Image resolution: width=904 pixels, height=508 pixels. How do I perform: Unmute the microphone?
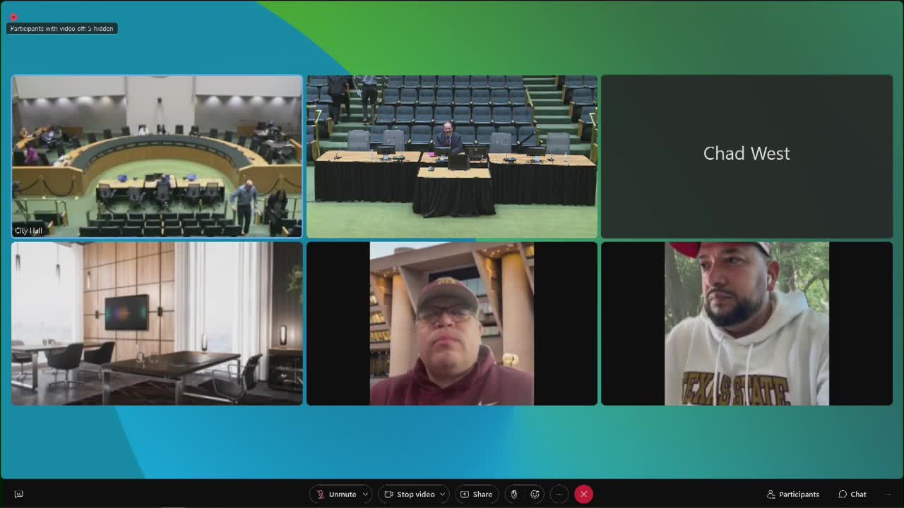coord(336,494)
